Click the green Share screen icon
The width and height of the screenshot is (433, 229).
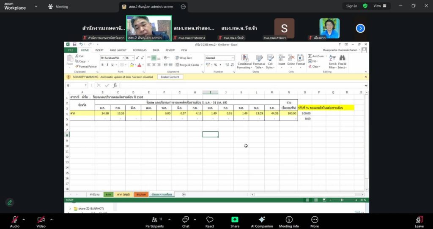[235, 220]
